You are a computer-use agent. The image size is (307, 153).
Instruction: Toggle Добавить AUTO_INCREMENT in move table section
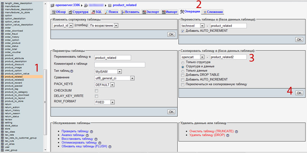[x=183, y=31]
